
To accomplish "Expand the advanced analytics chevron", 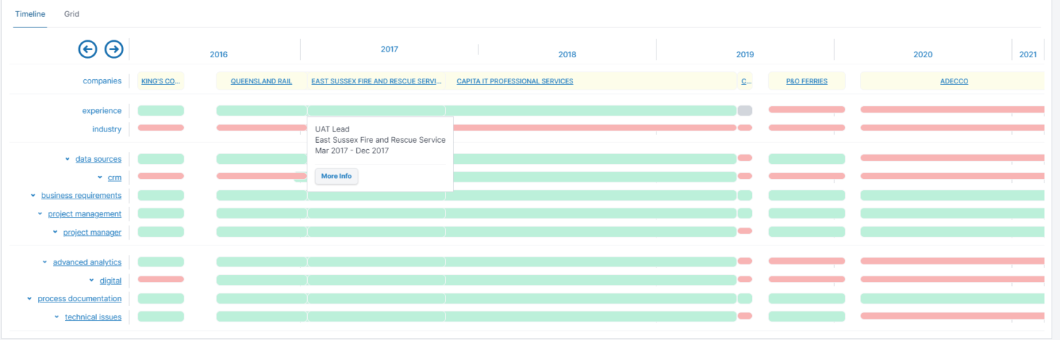I will pos(45,262).
